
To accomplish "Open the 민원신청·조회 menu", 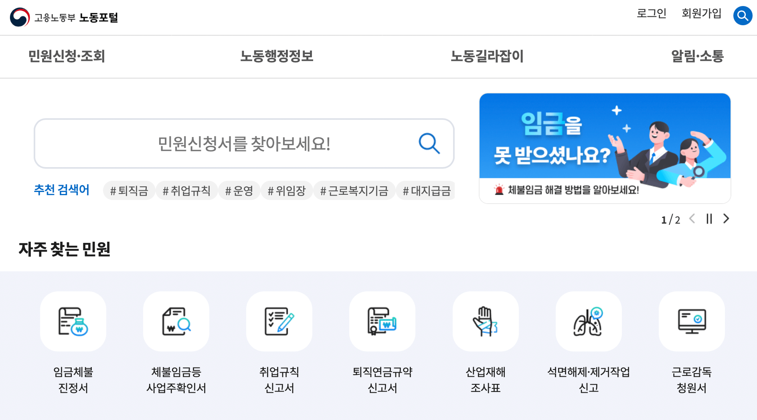I will 66,57.
